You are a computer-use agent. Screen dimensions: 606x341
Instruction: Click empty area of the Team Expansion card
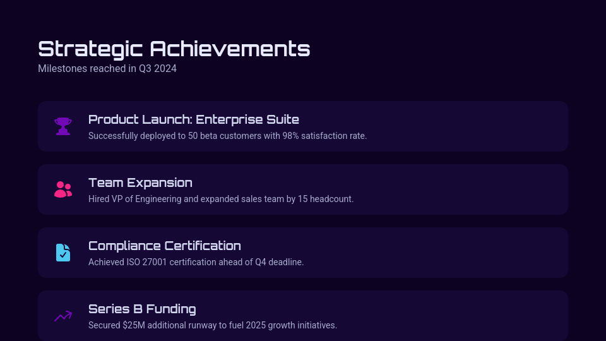click(x=473, y=189)
